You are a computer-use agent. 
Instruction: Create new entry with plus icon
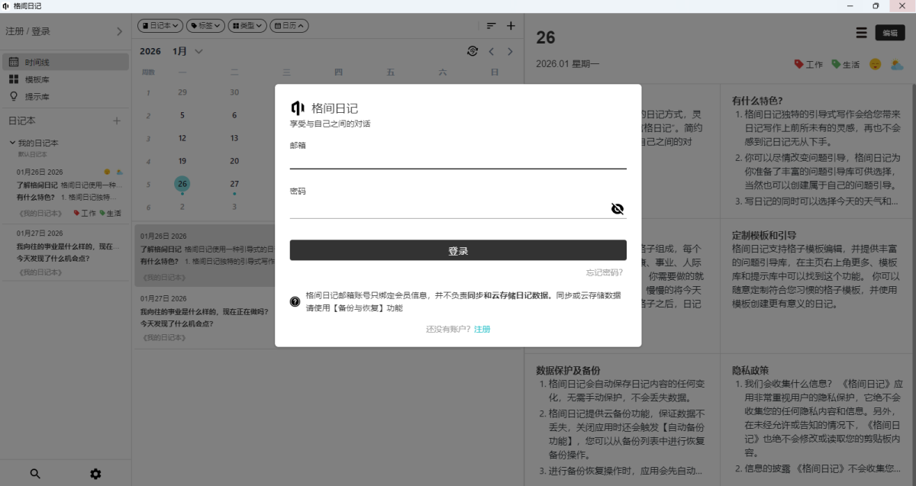point(511,26)
